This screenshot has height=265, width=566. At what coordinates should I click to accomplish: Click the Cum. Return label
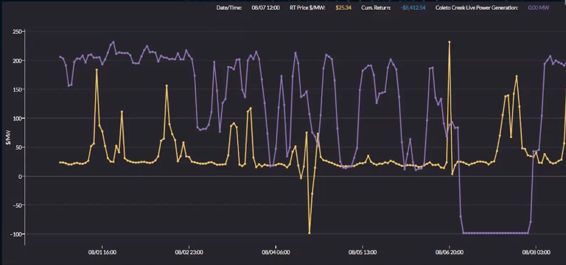click(x=376, y=7)
